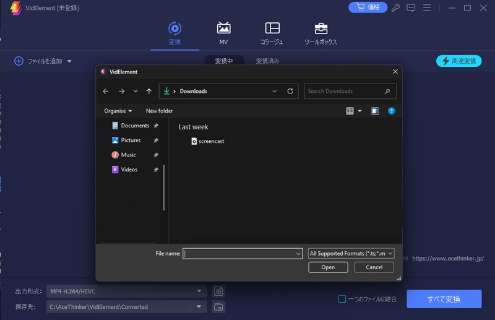Toggle 高速変換 high-speed conversion

[x=458, y=61]
